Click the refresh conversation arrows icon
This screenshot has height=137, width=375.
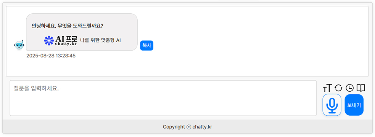coord(338,88)
